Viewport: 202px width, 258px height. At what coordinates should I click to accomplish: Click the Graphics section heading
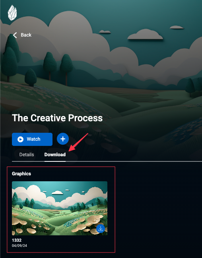21,174
